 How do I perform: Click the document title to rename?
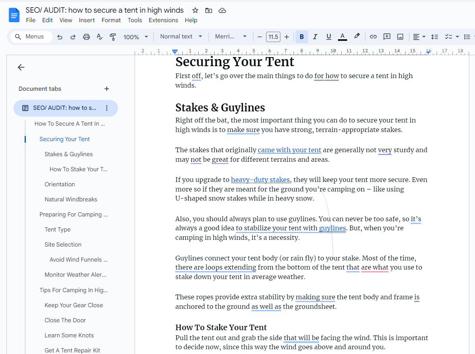click(104, 10)
